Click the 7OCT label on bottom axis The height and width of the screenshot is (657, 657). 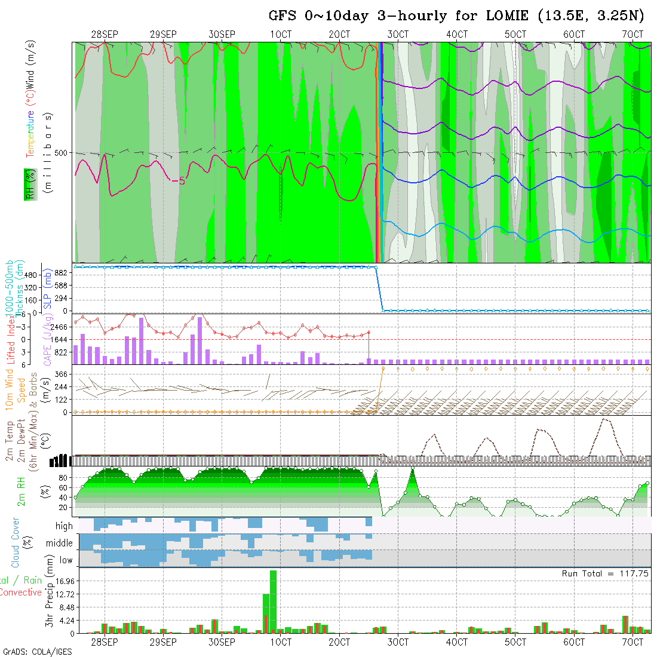pos(633,642)
